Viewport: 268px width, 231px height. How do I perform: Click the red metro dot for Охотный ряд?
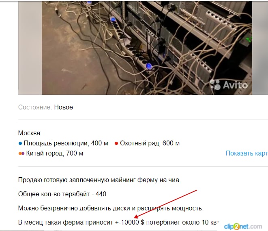116,143
